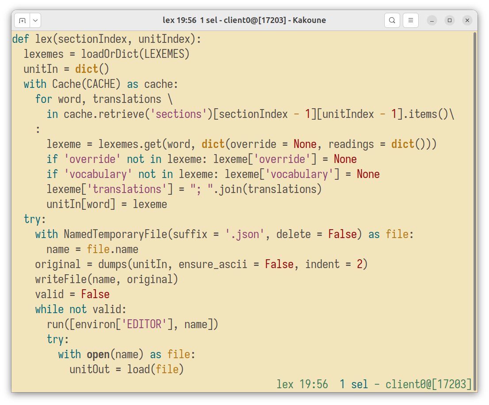Click '"; ".join(translations)' expression
Viewport: 489px width, 405px height.
(x=256, y=189)
